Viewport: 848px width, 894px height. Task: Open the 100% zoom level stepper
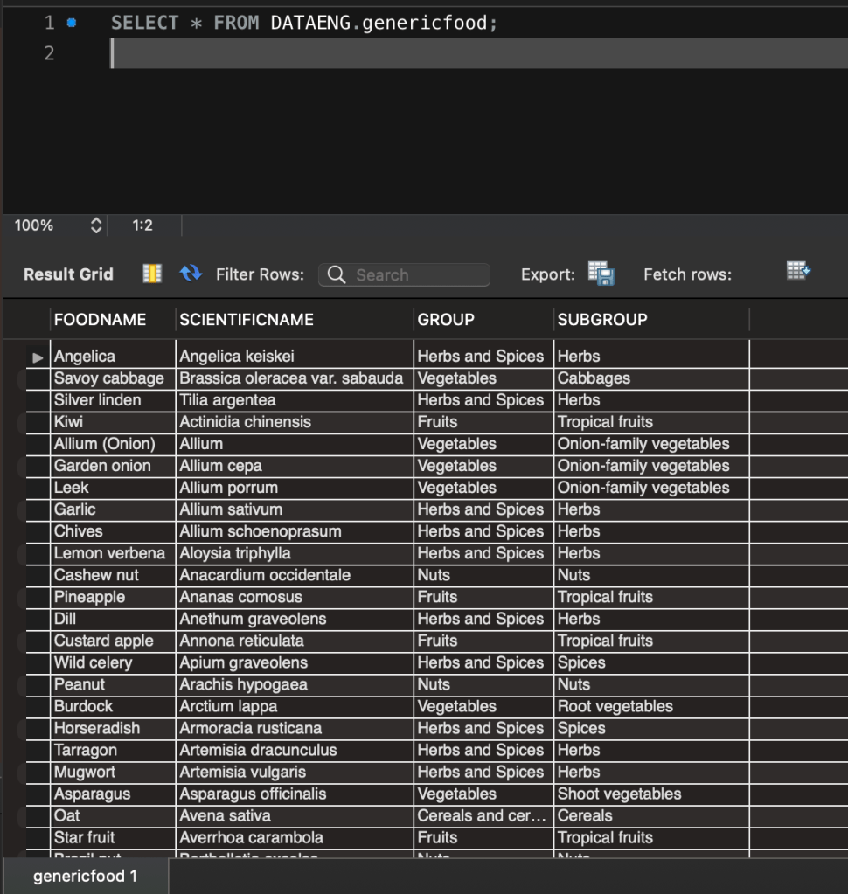(96, 225)
